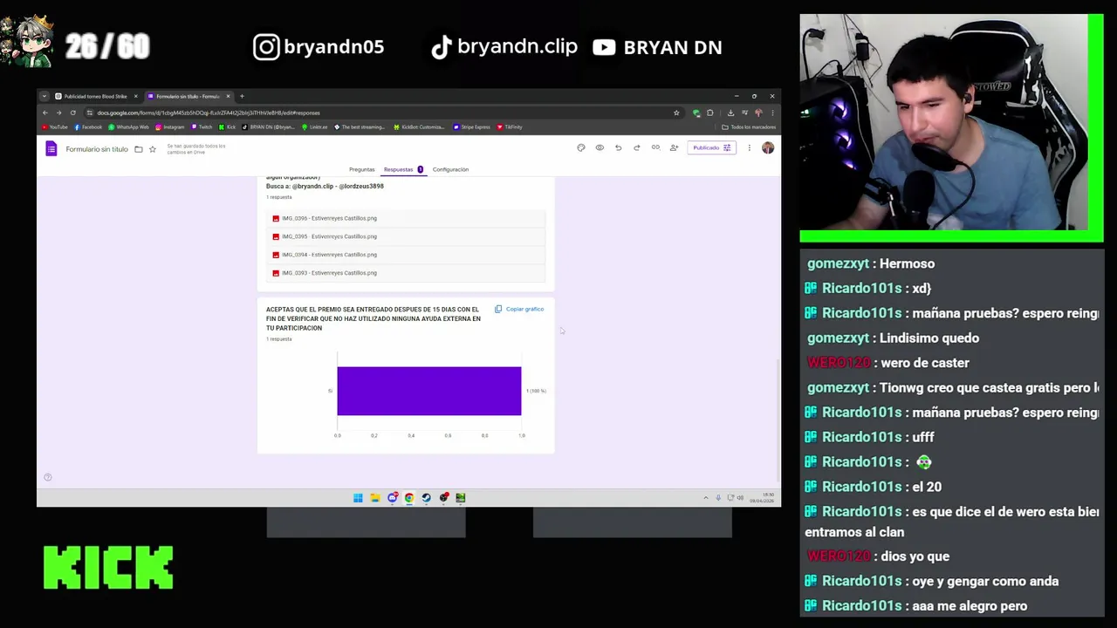Switch to the Preguntas tab

[x=361, y=169]
